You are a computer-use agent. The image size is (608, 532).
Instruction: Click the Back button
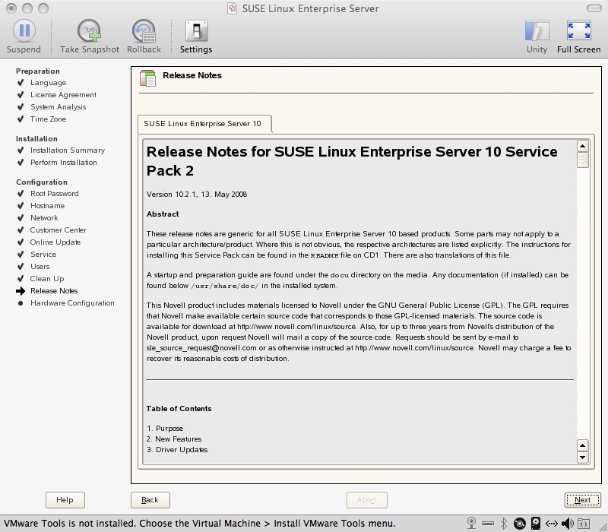tap(150, 500)
